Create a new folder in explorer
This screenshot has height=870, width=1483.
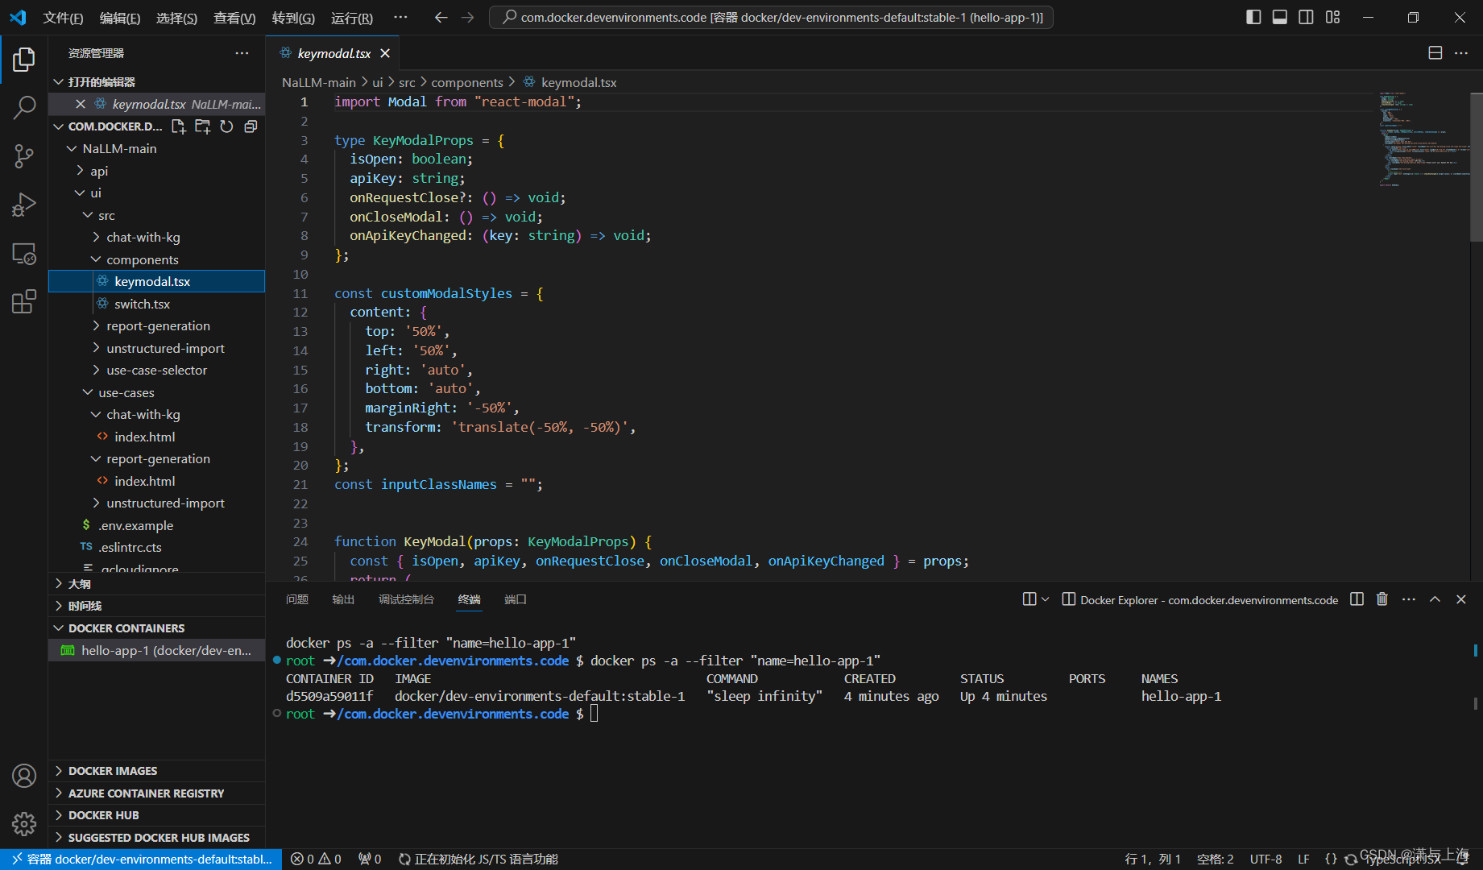point(203,126)
